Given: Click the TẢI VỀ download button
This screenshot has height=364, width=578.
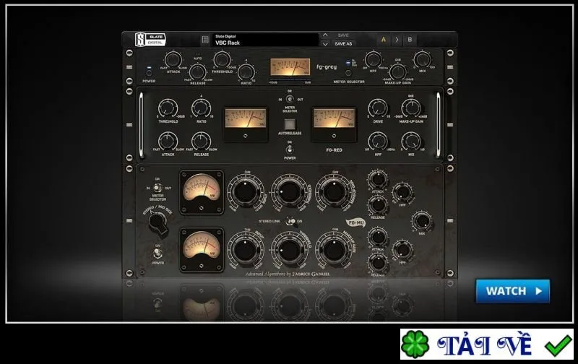Looking at the screenshot, I should pos(486,344).
